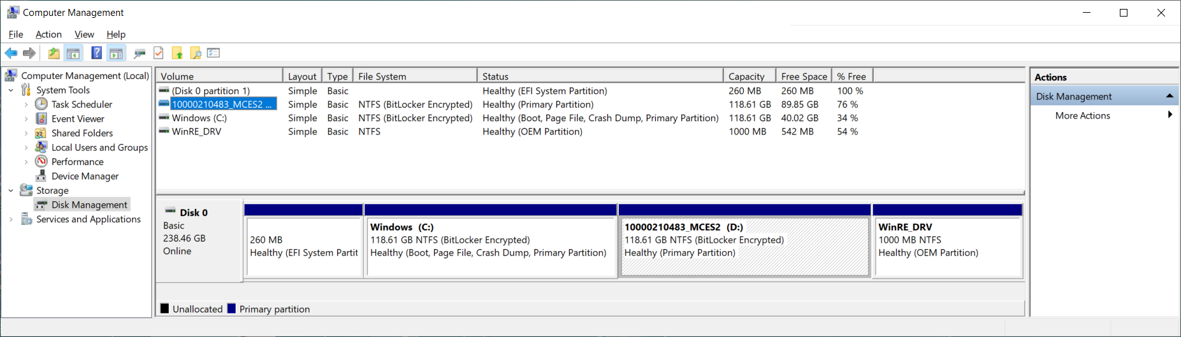This screenshot has height=337, width=1181.
Task: Expand the Local Users and Groups node
Action: pyautogui.click(x=26, y=147)
